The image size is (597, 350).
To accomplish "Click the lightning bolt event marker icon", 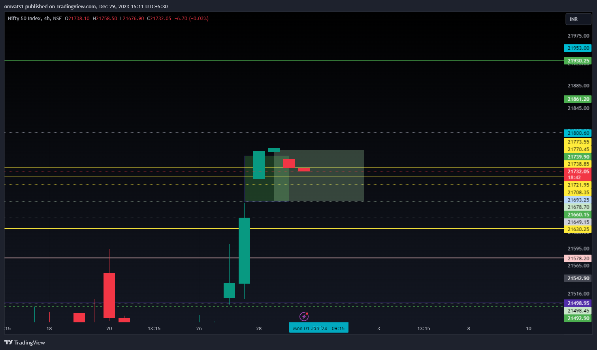I will (304, 316).
